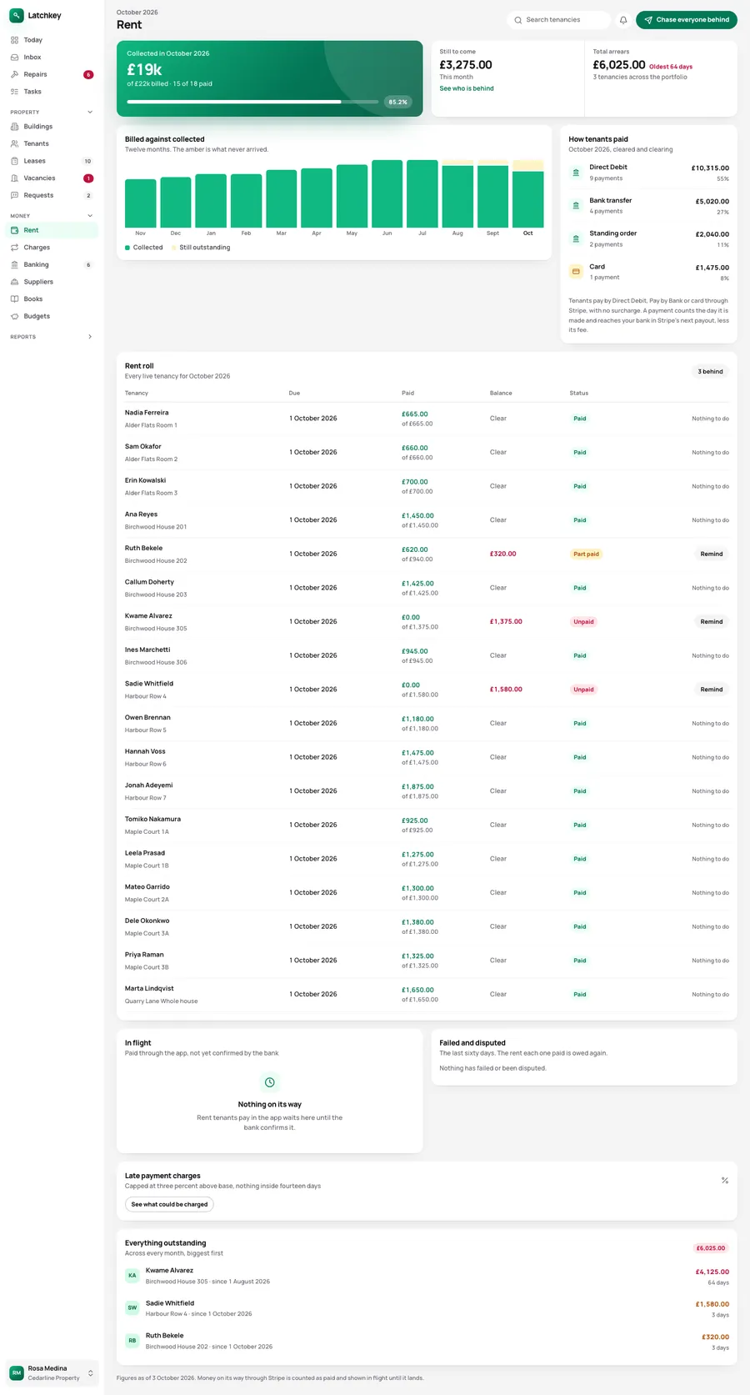
Task: Open Jonah Adeyemi tenancy row
Action: coord(427,791)
